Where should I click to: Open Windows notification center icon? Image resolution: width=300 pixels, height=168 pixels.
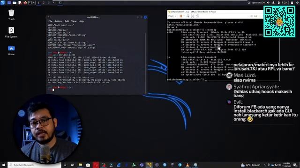point(295,165)
